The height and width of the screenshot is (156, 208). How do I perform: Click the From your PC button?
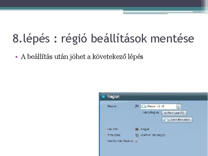click(174, 113)
